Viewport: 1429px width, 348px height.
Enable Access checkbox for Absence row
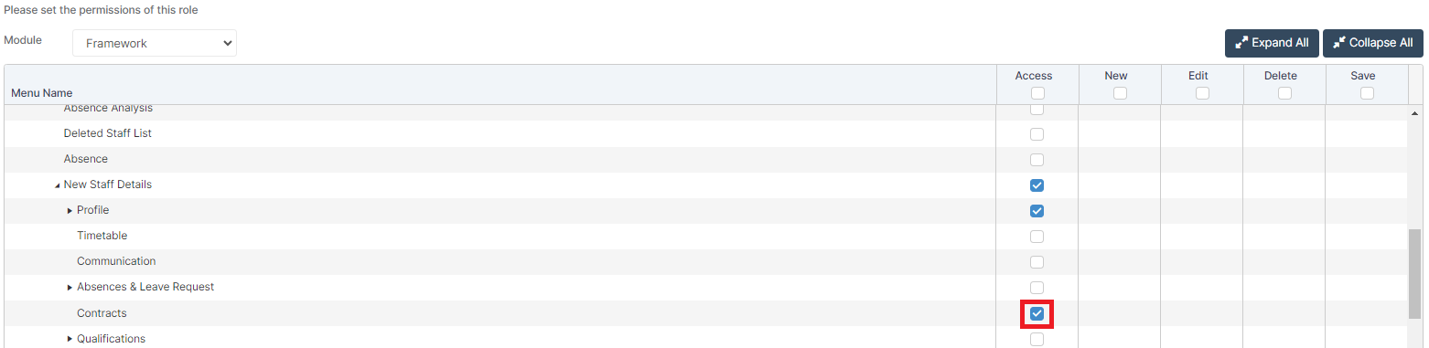point(1037,160)
